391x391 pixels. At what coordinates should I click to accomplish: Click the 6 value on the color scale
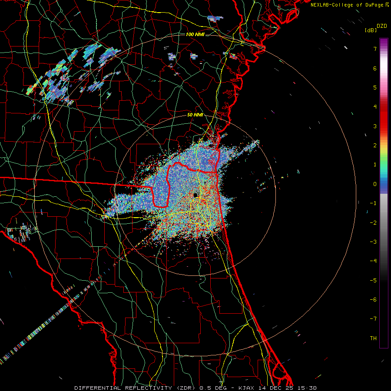pyautogui.click(x=375, y=68)
